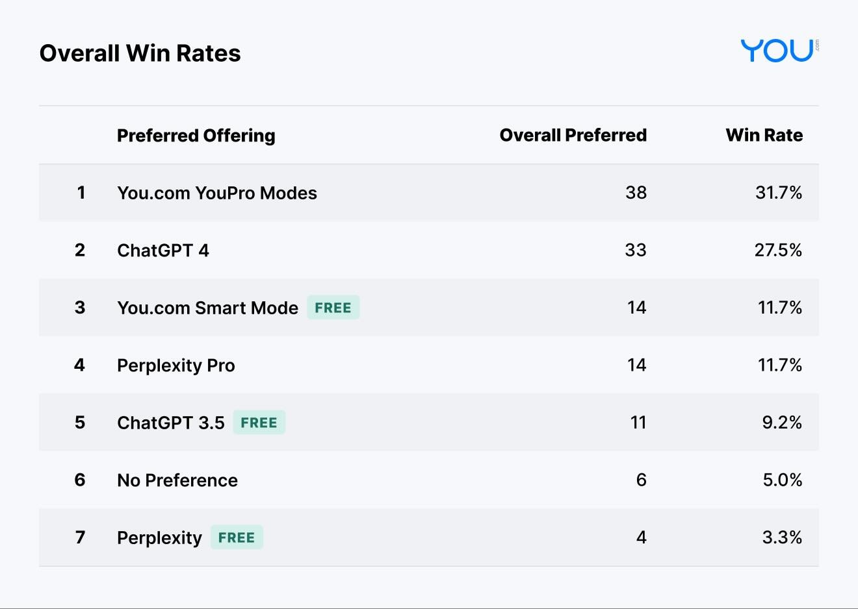Click the FREE badge beside Perplexity

click(x=237, y=538)
